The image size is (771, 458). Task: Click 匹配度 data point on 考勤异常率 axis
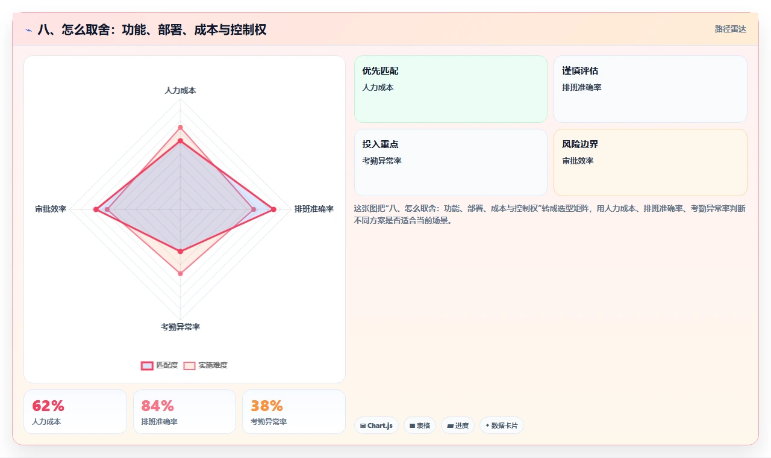pos(180,251)
